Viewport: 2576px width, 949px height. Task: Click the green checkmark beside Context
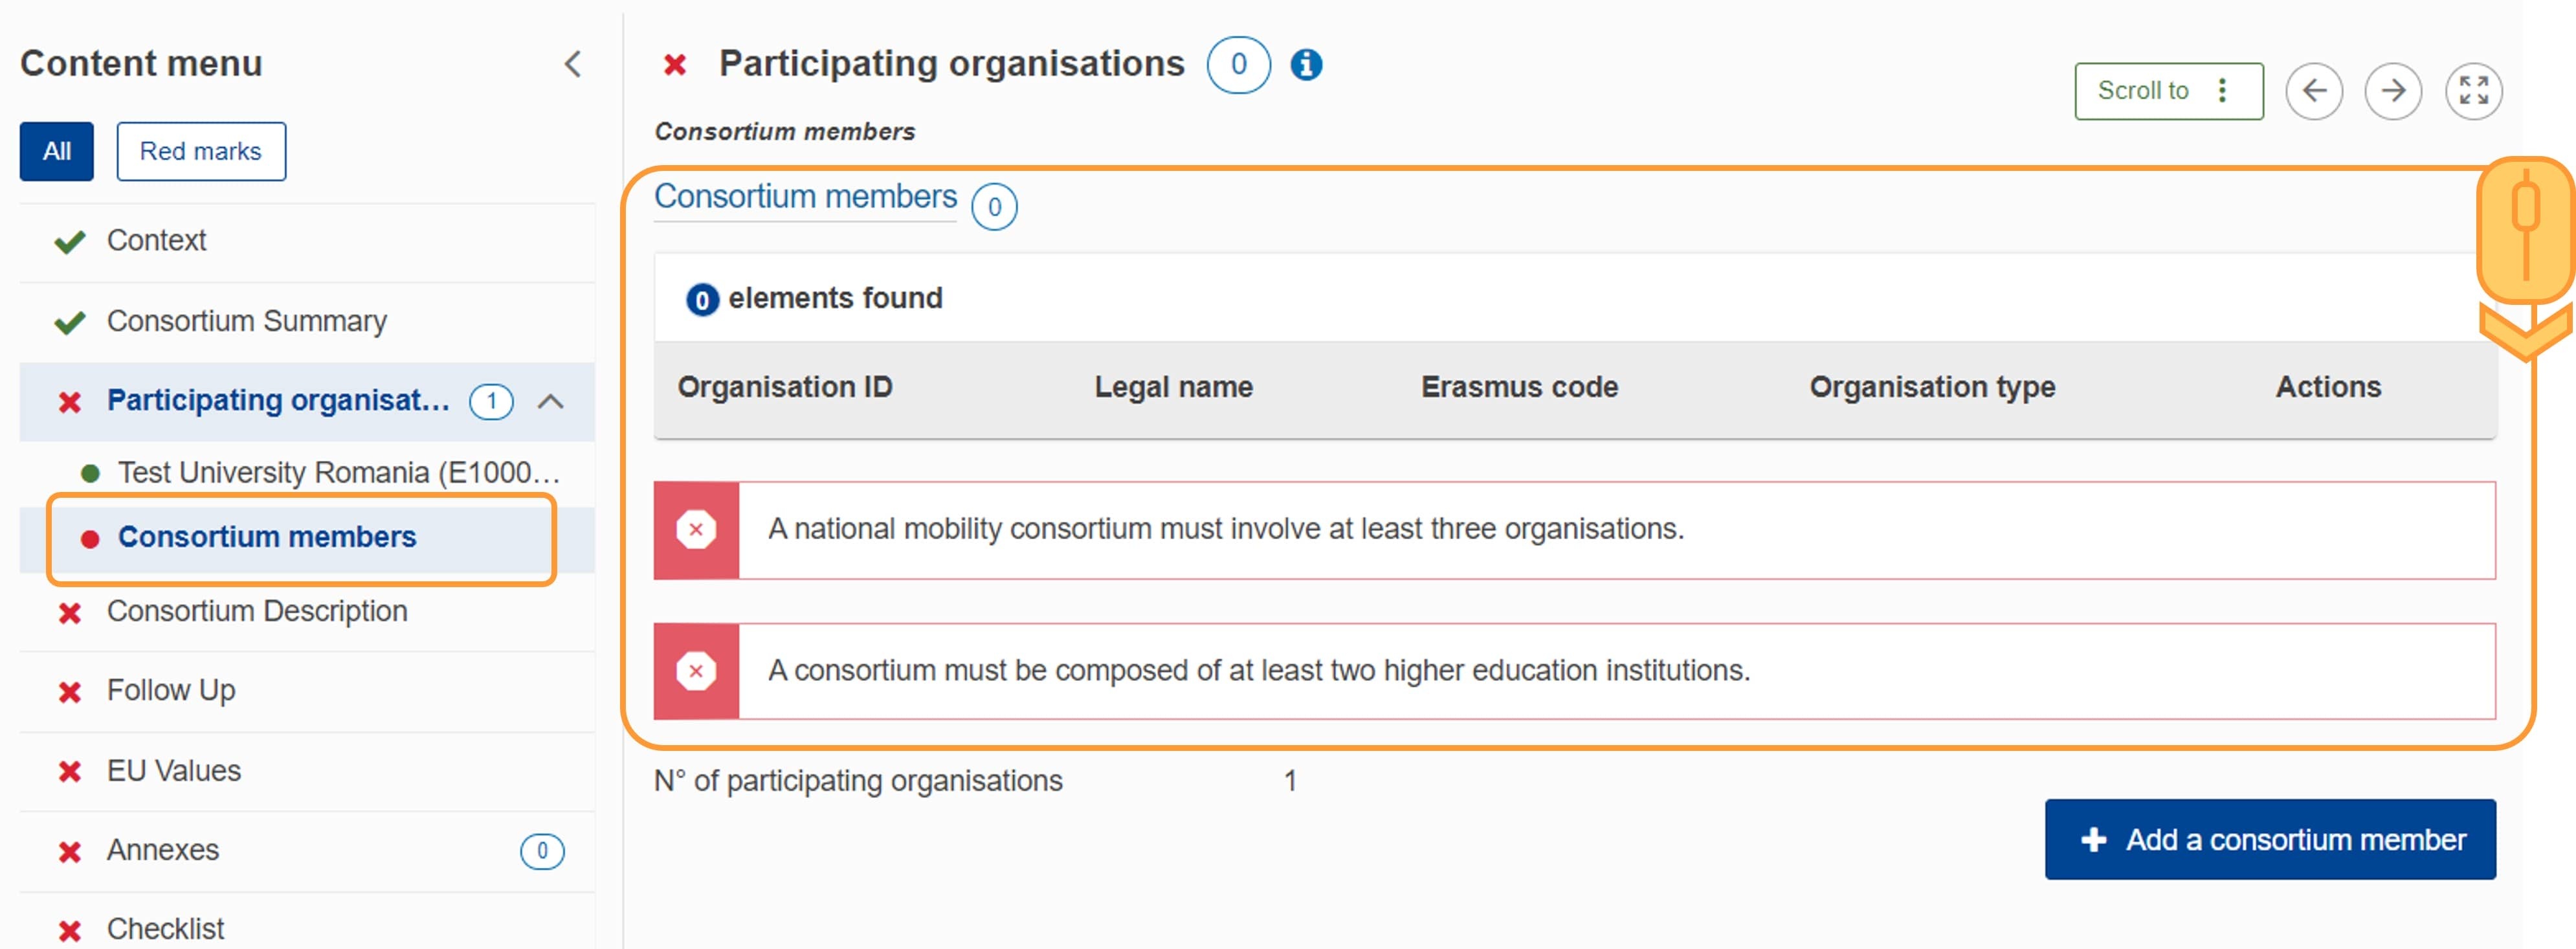[x=69, y=242]
